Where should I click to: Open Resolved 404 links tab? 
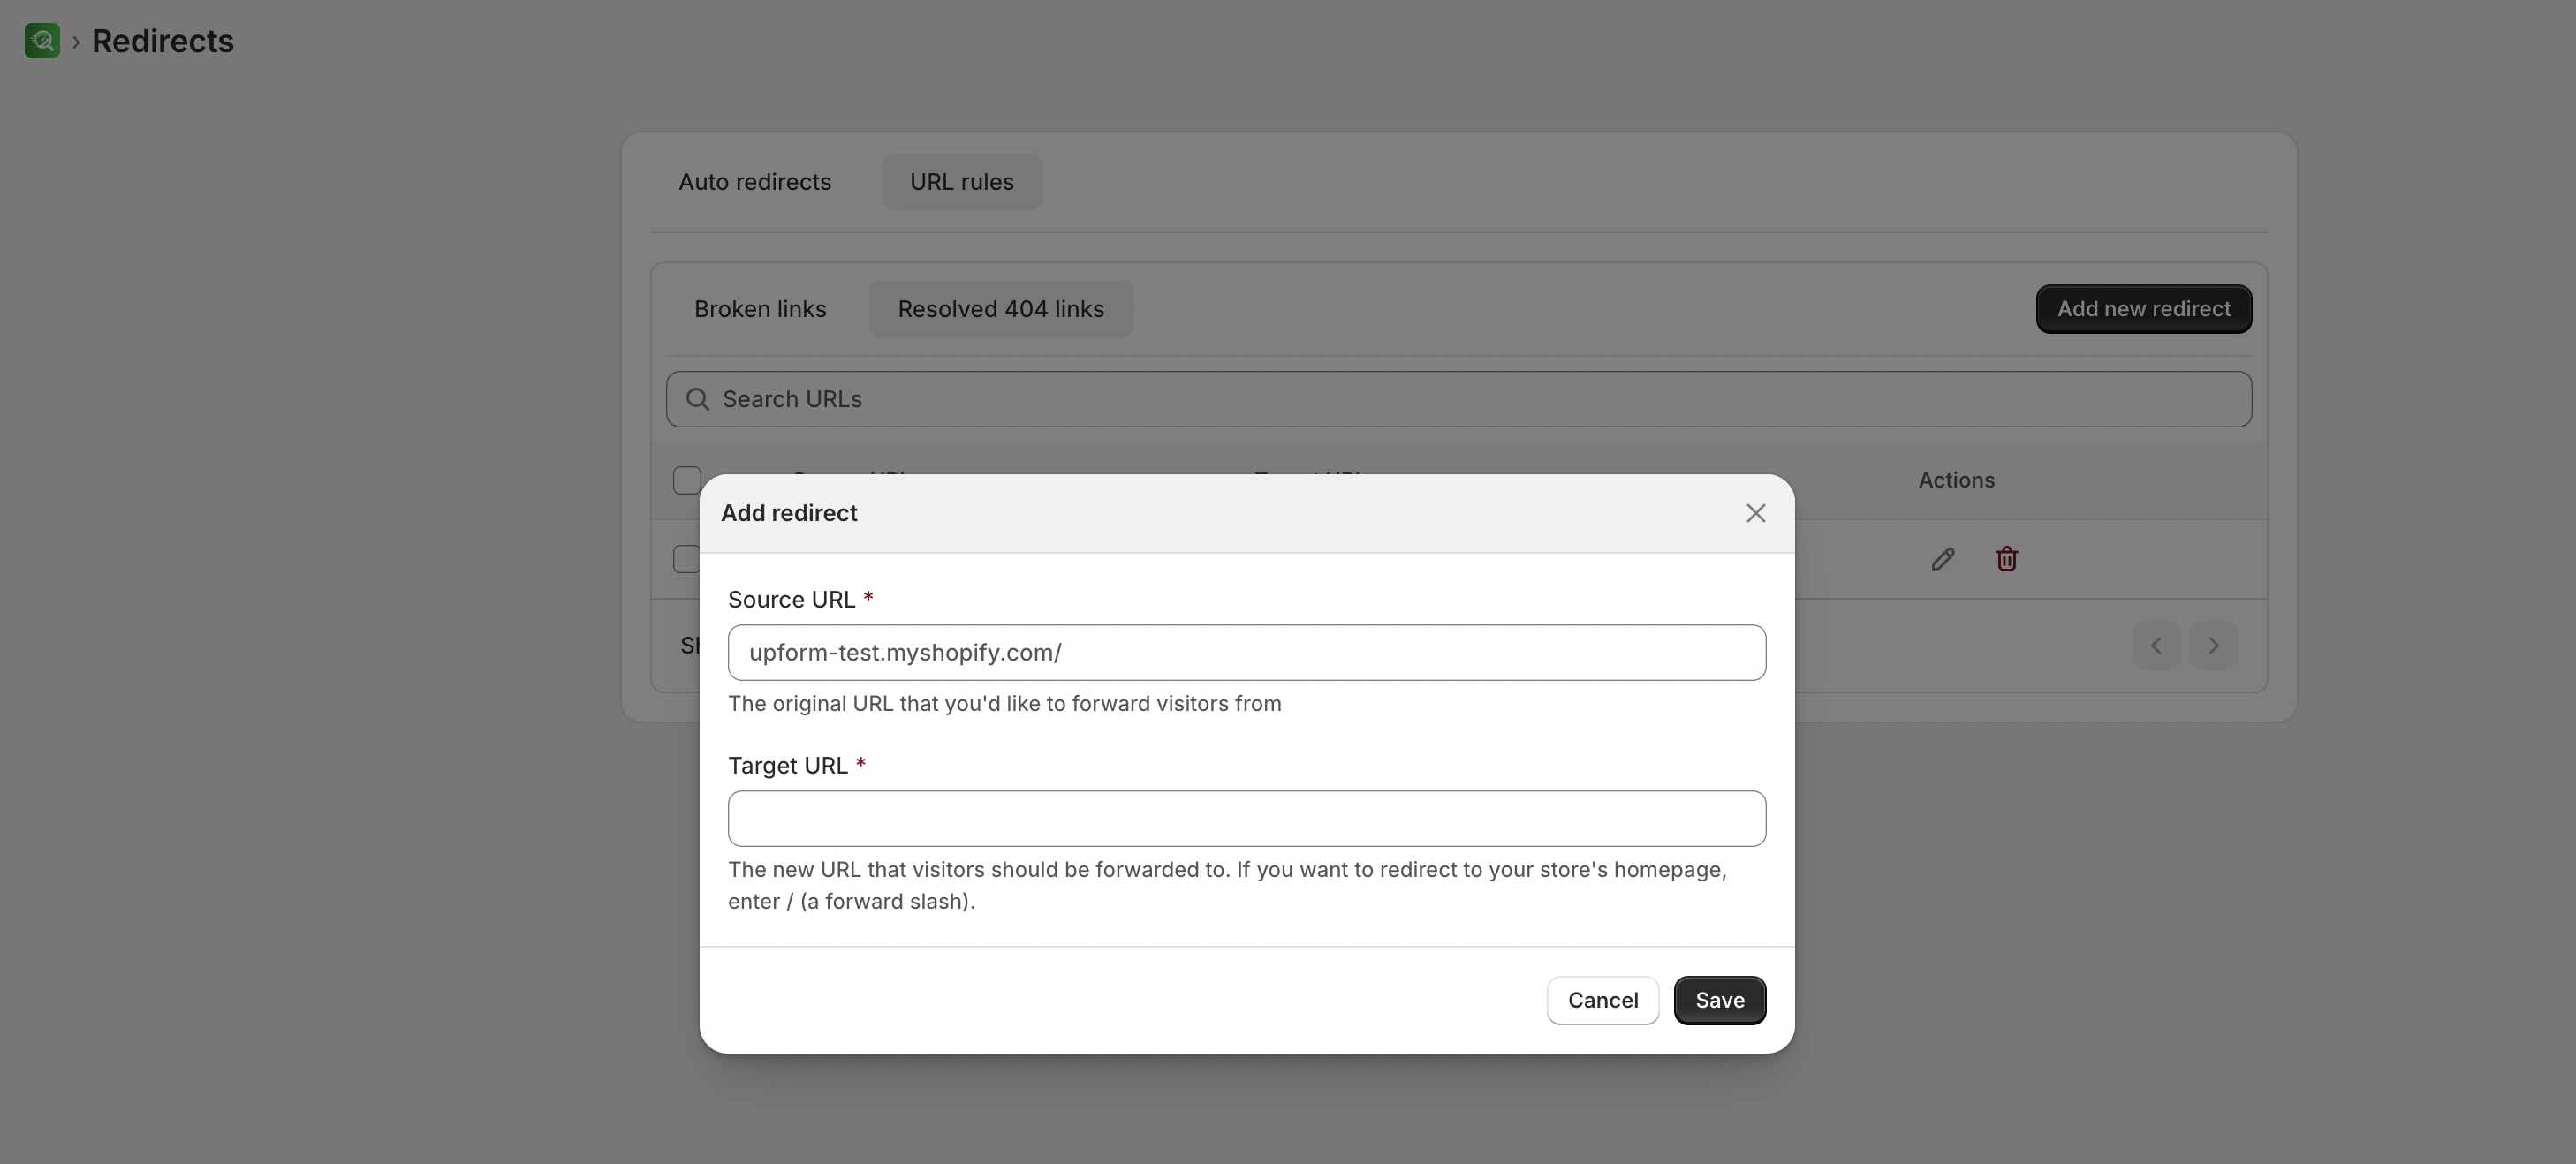1000,309
